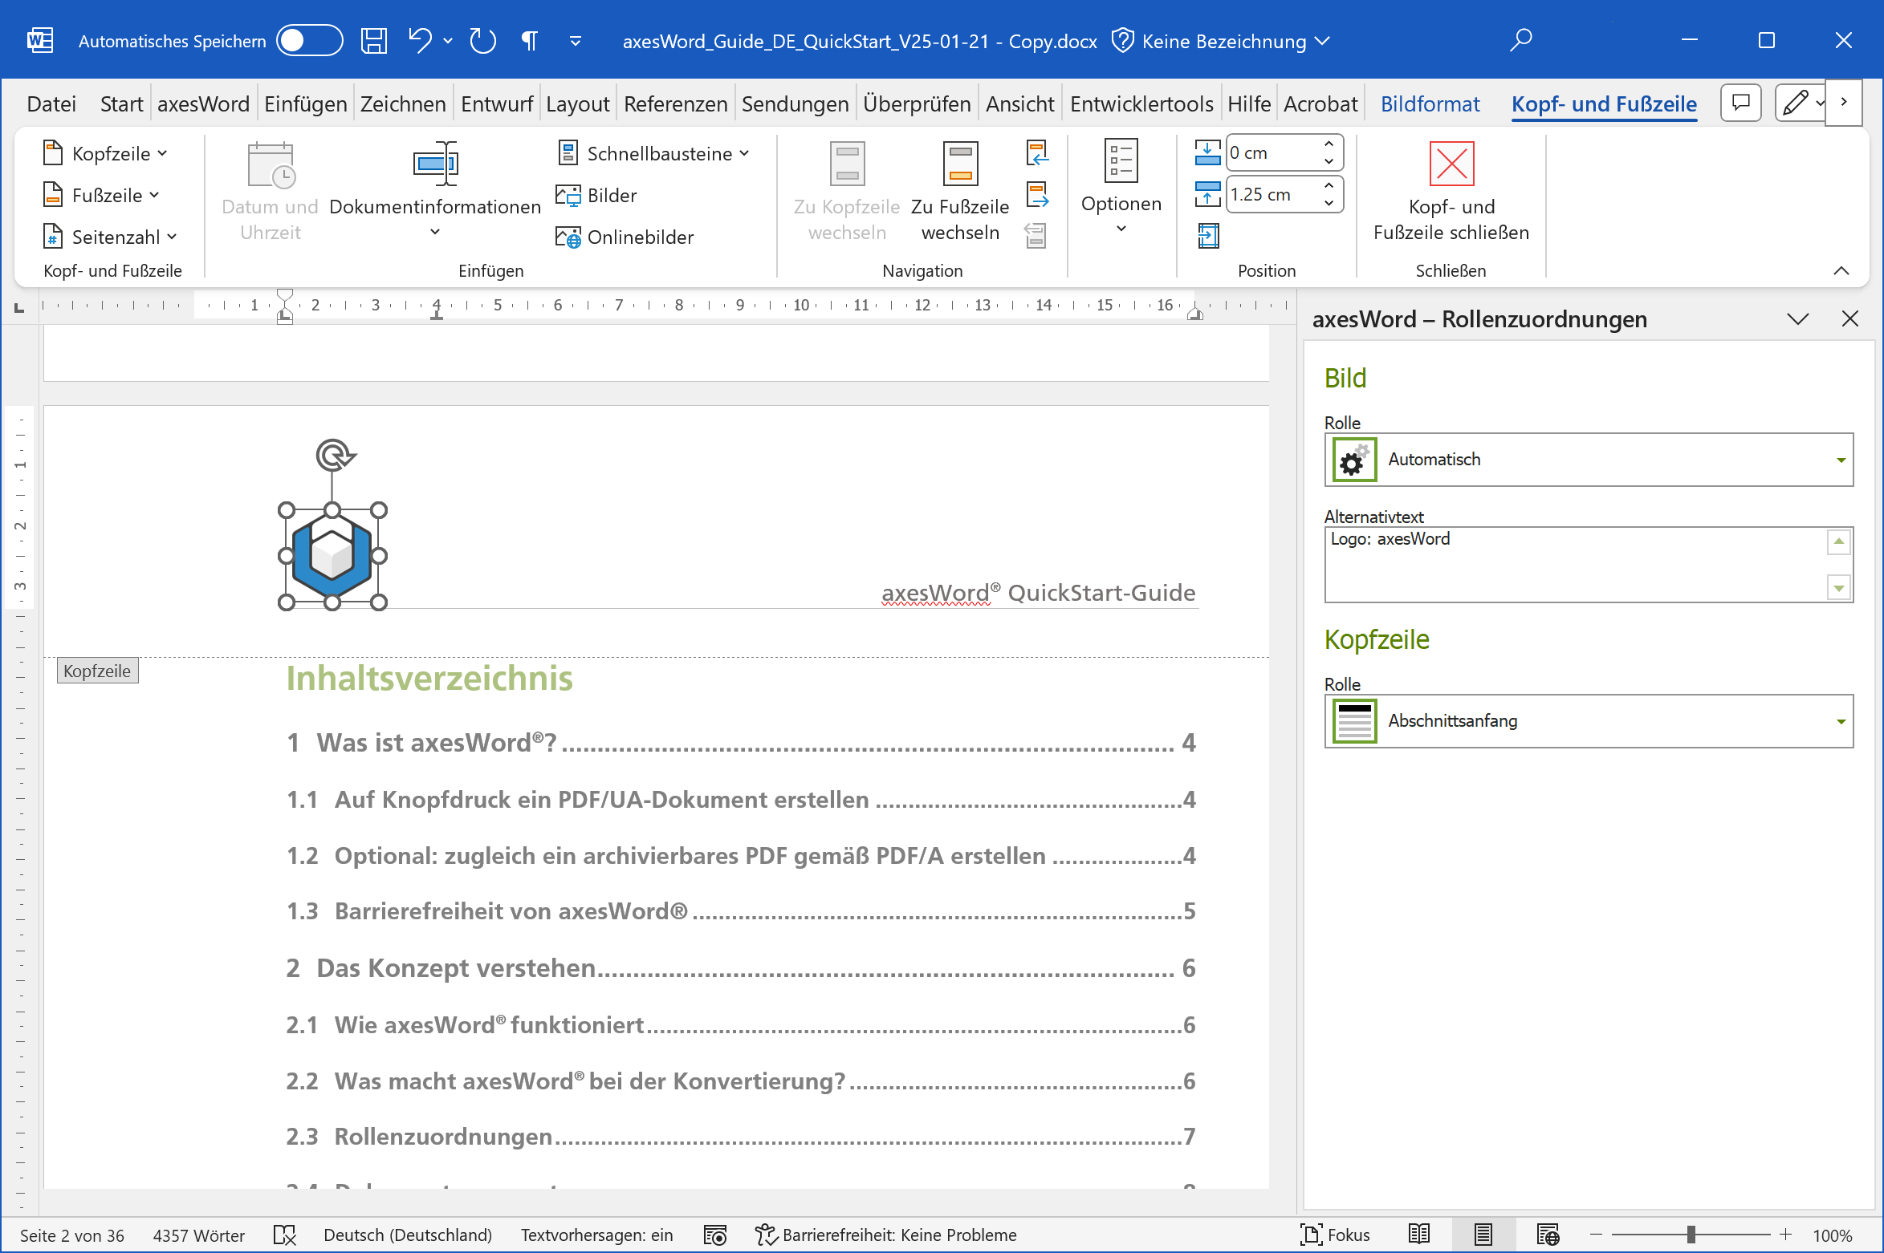Open the Entwicklertools tab

click(x=1141, y=104)
